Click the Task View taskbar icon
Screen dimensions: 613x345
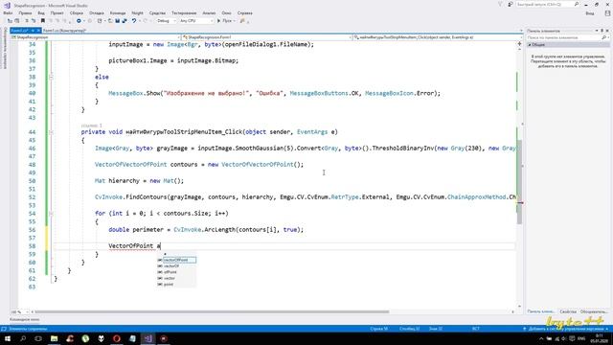(38, 338)
